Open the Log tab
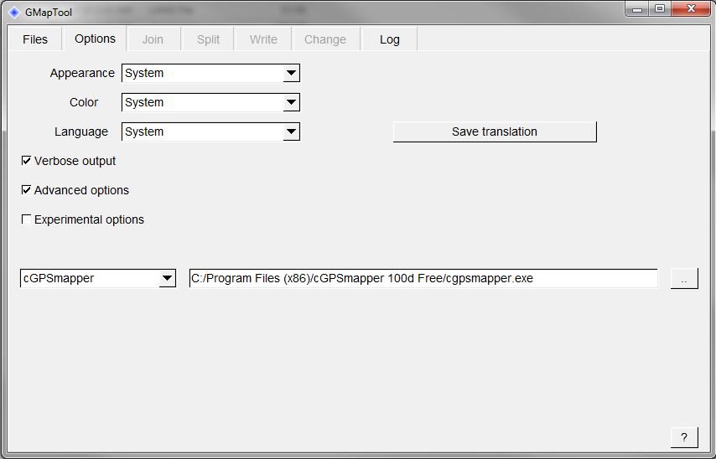 click(x=390, y=39)
